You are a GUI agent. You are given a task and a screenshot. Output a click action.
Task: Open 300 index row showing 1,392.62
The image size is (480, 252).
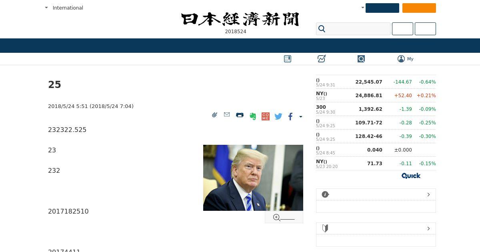(376, 109)
